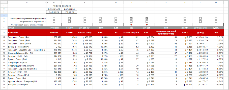
Task: Select cell Товарная | Поиск | РФ
Action: click(x=27, y=37)
